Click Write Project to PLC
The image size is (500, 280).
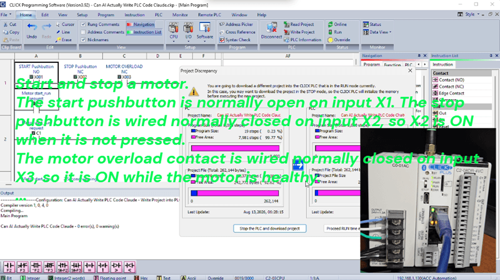[x=299, y=32]
